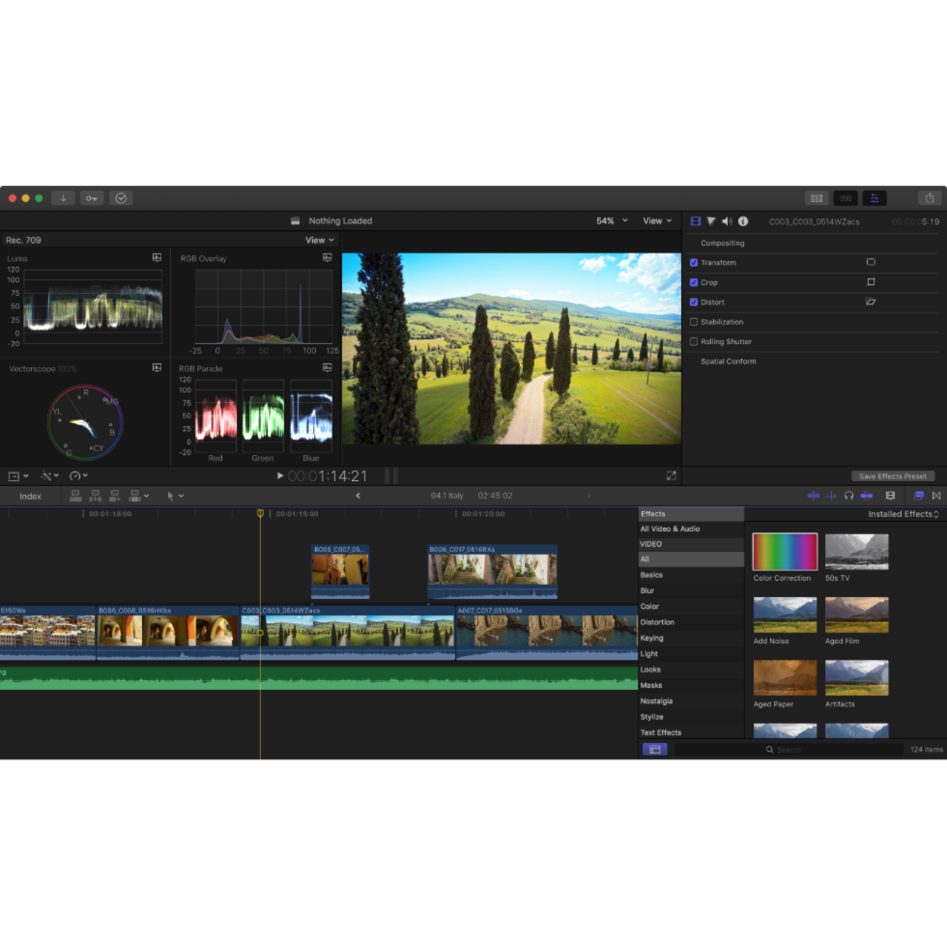
Task: Open the audio inspector speaker icon
Action: point(727,221)
